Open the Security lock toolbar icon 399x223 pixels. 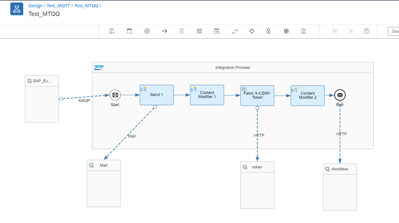[268, 31]
